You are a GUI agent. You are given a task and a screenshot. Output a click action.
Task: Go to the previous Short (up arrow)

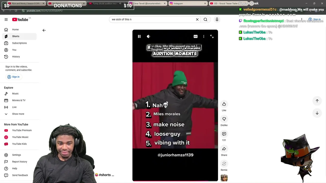coord(317,101)
